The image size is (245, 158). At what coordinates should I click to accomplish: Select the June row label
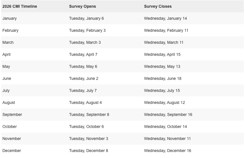(x=7, y=78)
